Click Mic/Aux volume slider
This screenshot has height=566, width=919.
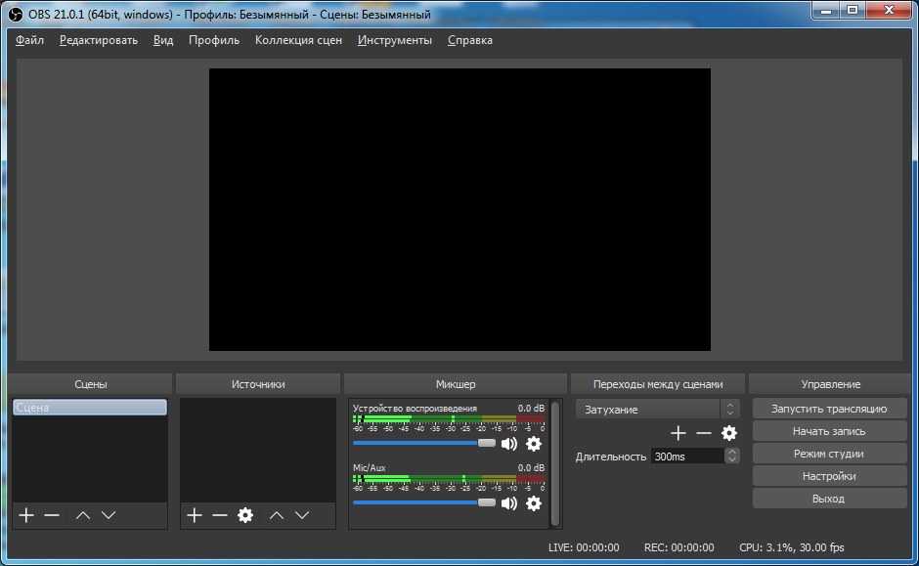click(424, 502)
